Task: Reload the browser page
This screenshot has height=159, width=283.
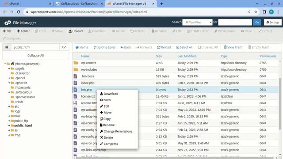Action: pos(19,12)
